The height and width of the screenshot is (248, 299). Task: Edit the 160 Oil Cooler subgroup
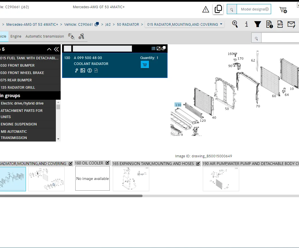[x=107, y=163]
